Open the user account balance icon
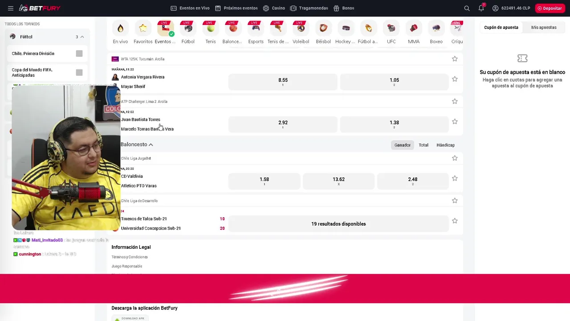The width and height of the screenshot is (570, 321). (x=495, y=8)
